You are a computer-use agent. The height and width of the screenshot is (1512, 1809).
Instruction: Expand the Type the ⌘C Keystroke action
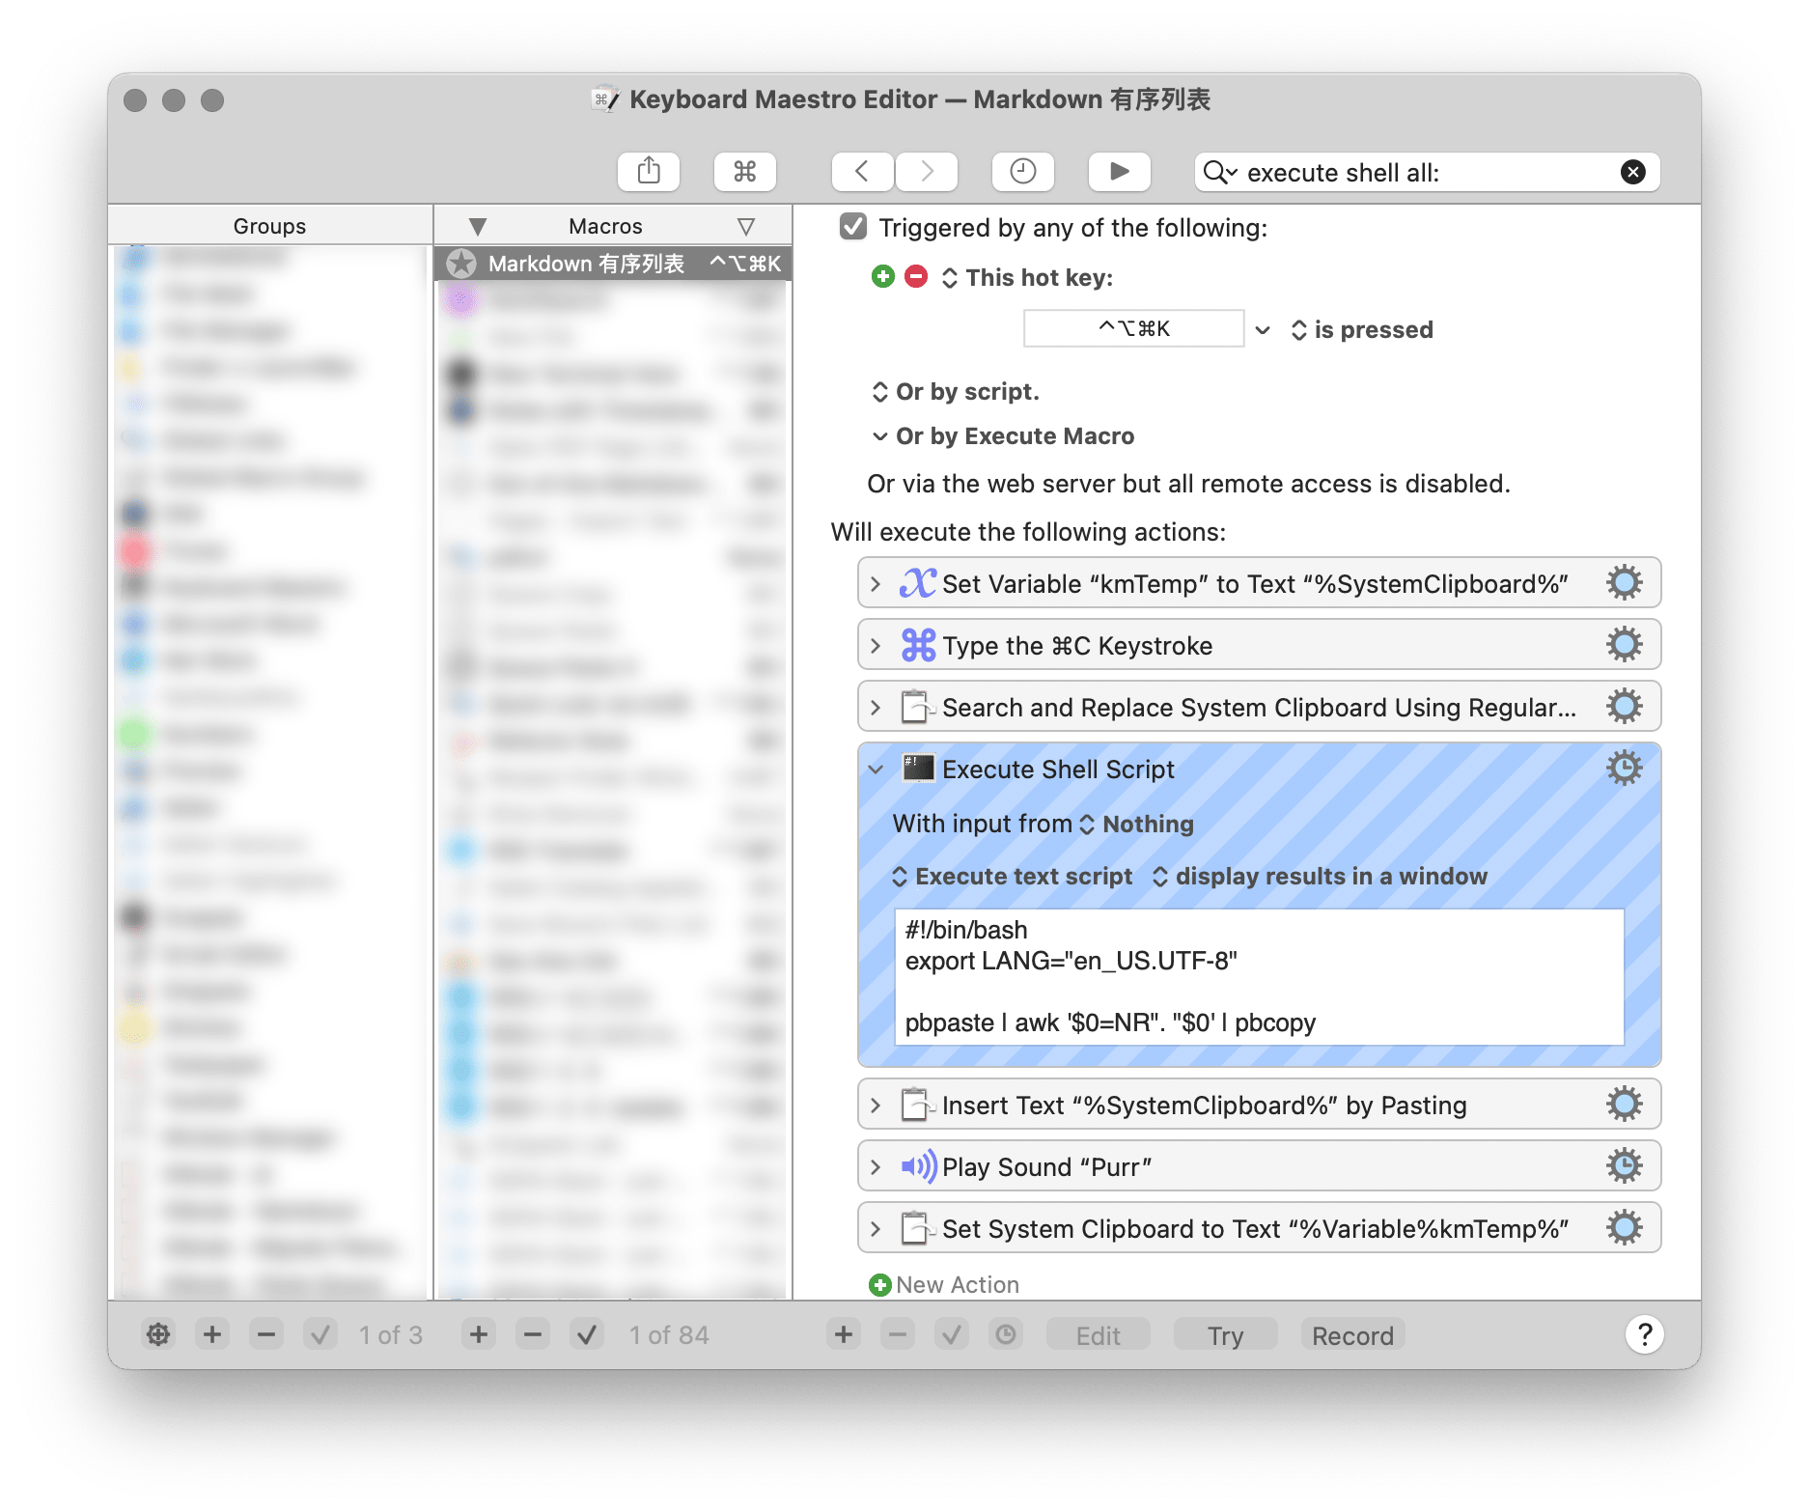click(x=876, y=646)
